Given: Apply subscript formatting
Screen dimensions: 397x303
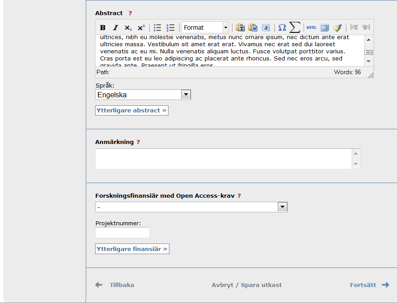Looking at the screenshot, I should point(128,28).
